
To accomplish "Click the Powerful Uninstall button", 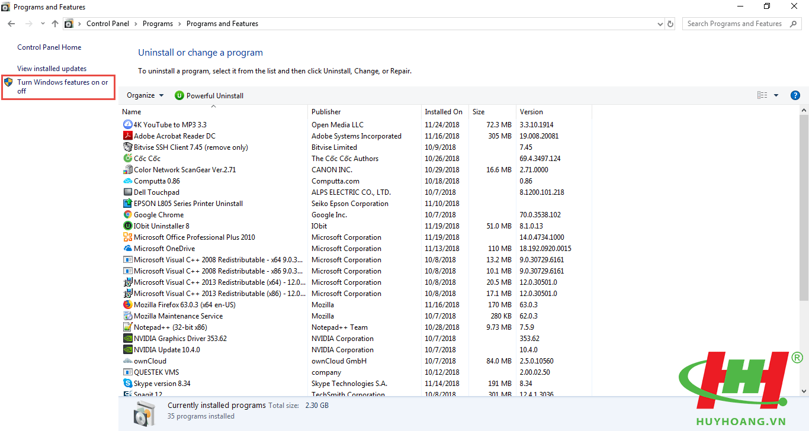I will pos(209,95).
